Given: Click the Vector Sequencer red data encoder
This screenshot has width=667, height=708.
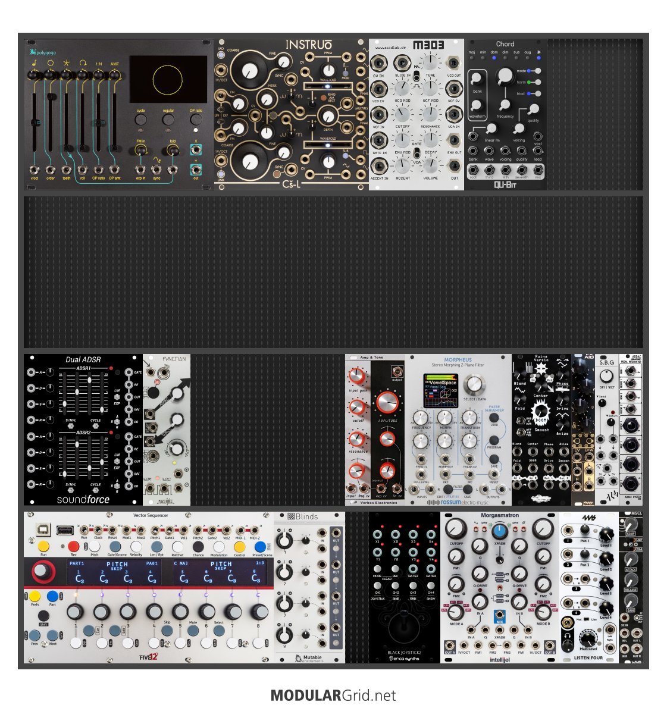Looking at the screenshot, I should pos(42,572).
